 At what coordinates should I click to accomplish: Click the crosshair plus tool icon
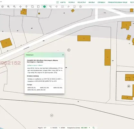(x=68, y=6)
